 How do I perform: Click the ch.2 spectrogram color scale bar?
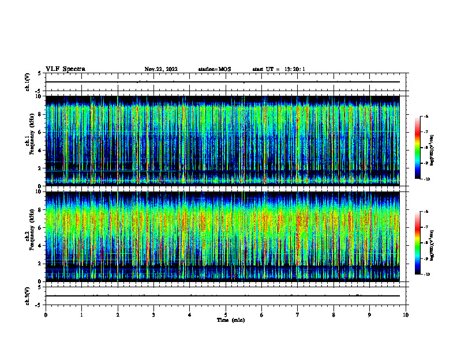tap(417, 243)
